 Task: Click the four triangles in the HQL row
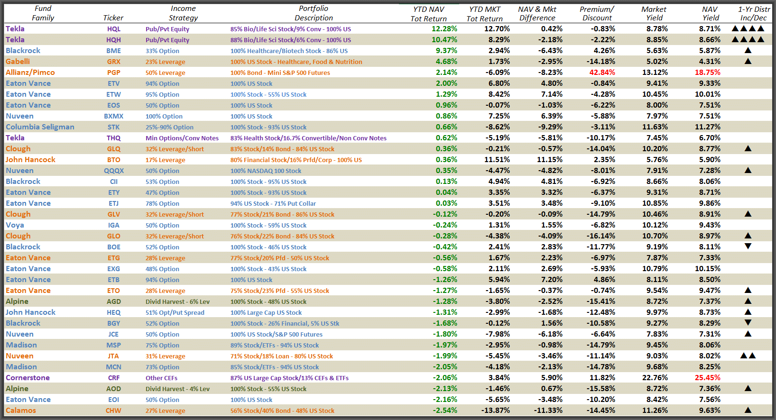pos(748,28)
